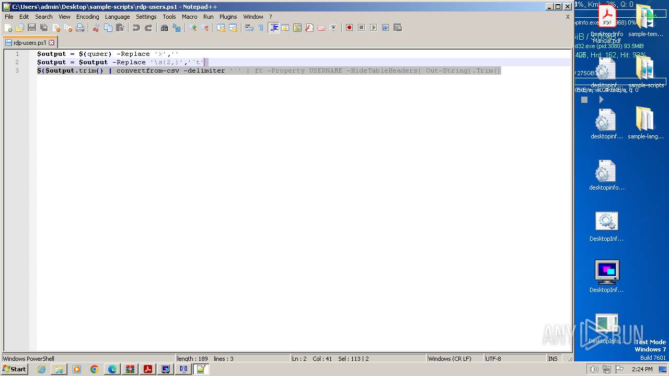The width and height of the screenshot is (669, 376).
Task: Open the Tools menu
Action: point(169,17)
